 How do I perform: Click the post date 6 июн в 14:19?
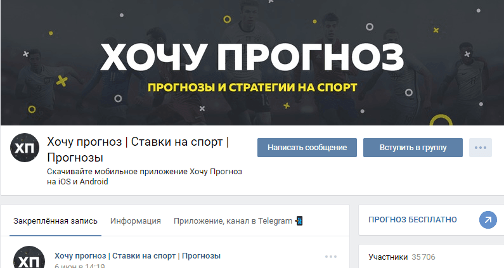coord(80,265)
